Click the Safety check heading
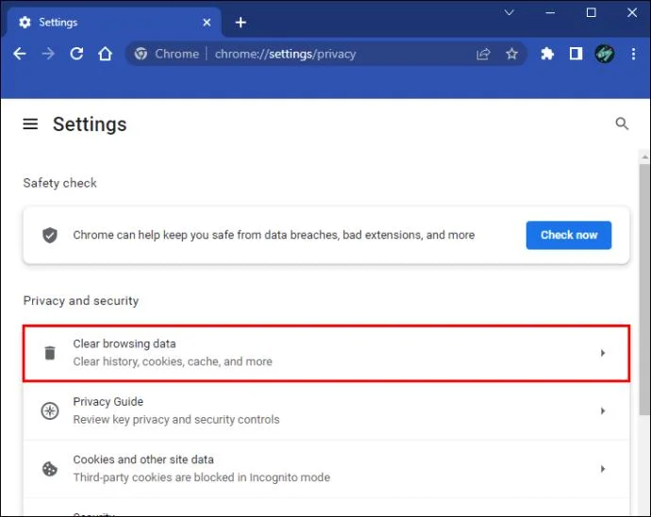The width and height of the screenshot is (651, 517). click(x=59, y=183)
